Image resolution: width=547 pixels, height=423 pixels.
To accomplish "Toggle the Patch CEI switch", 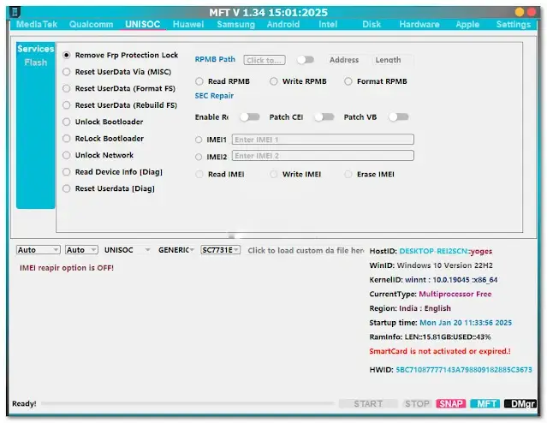I will (324, 117).
